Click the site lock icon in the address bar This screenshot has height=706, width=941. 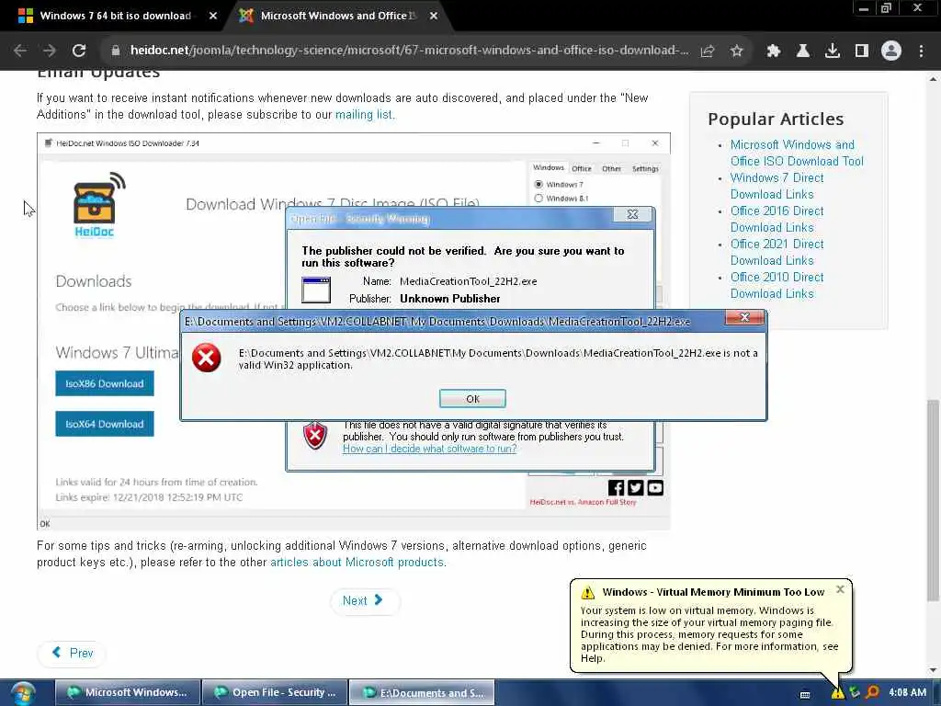(x=116, y=51)
